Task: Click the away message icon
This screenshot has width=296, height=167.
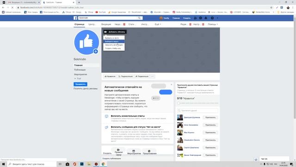Action: pyautogui.click(x=106, y=128)
